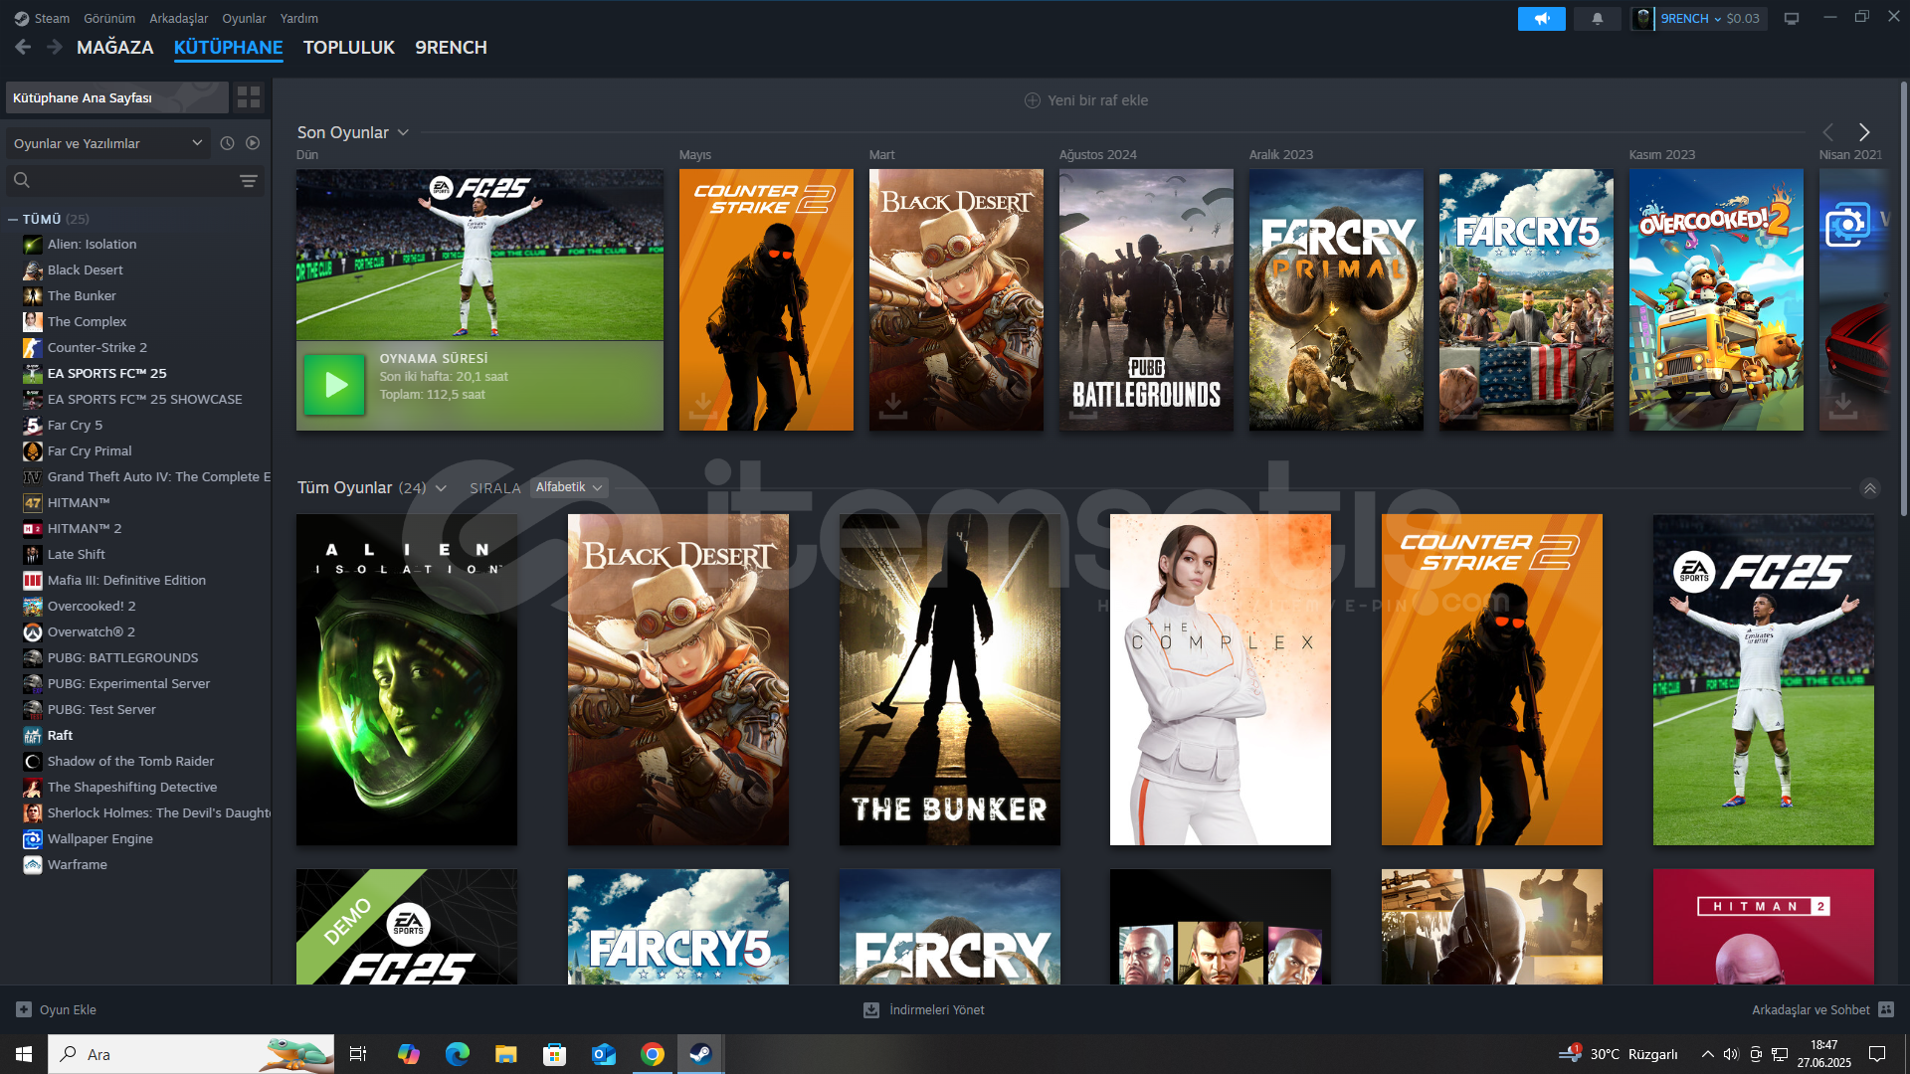Click the Oyun Ekle label
The image size is (1910, 1074).
[68, 1009]
